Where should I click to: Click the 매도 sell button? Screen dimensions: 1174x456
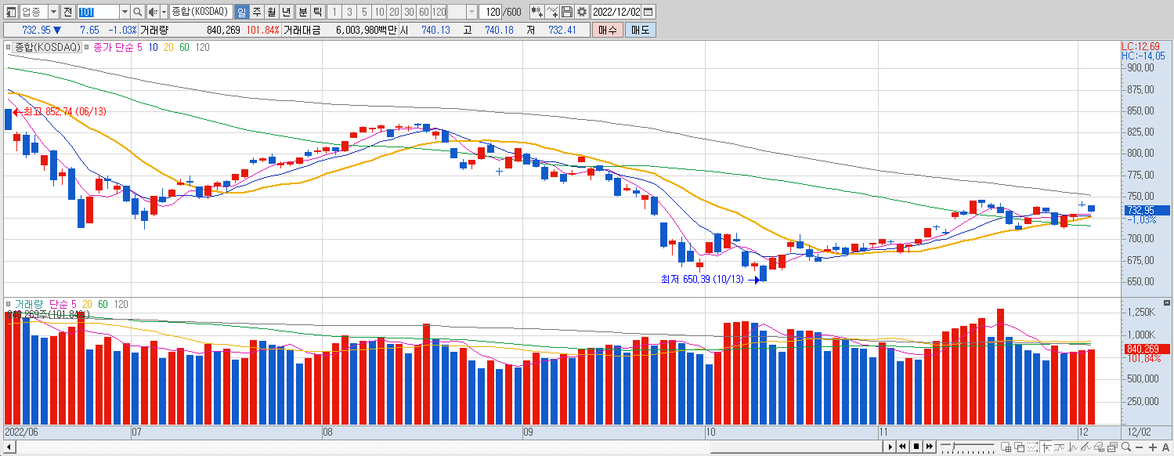641,30
